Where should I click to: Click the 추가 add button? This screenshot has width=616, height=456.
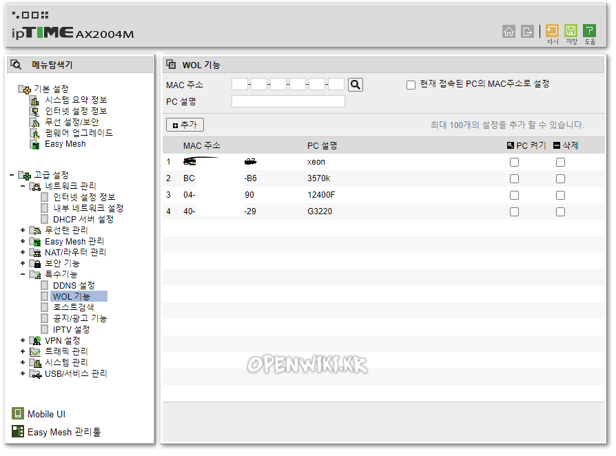click(185, 125)
